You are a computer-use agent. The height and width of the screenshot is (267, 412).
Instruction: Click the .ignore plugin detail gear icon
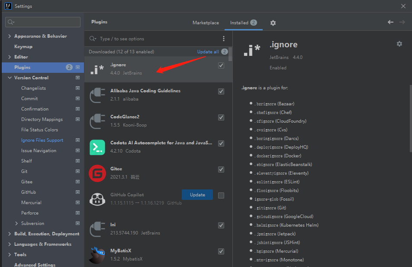click(399, 44)
